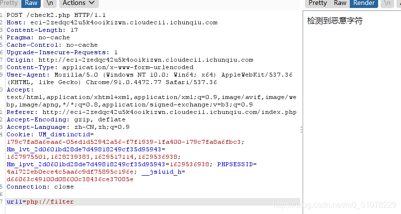Toggle request newline \n display button
The image size is (401, 214).
(50, 3)
